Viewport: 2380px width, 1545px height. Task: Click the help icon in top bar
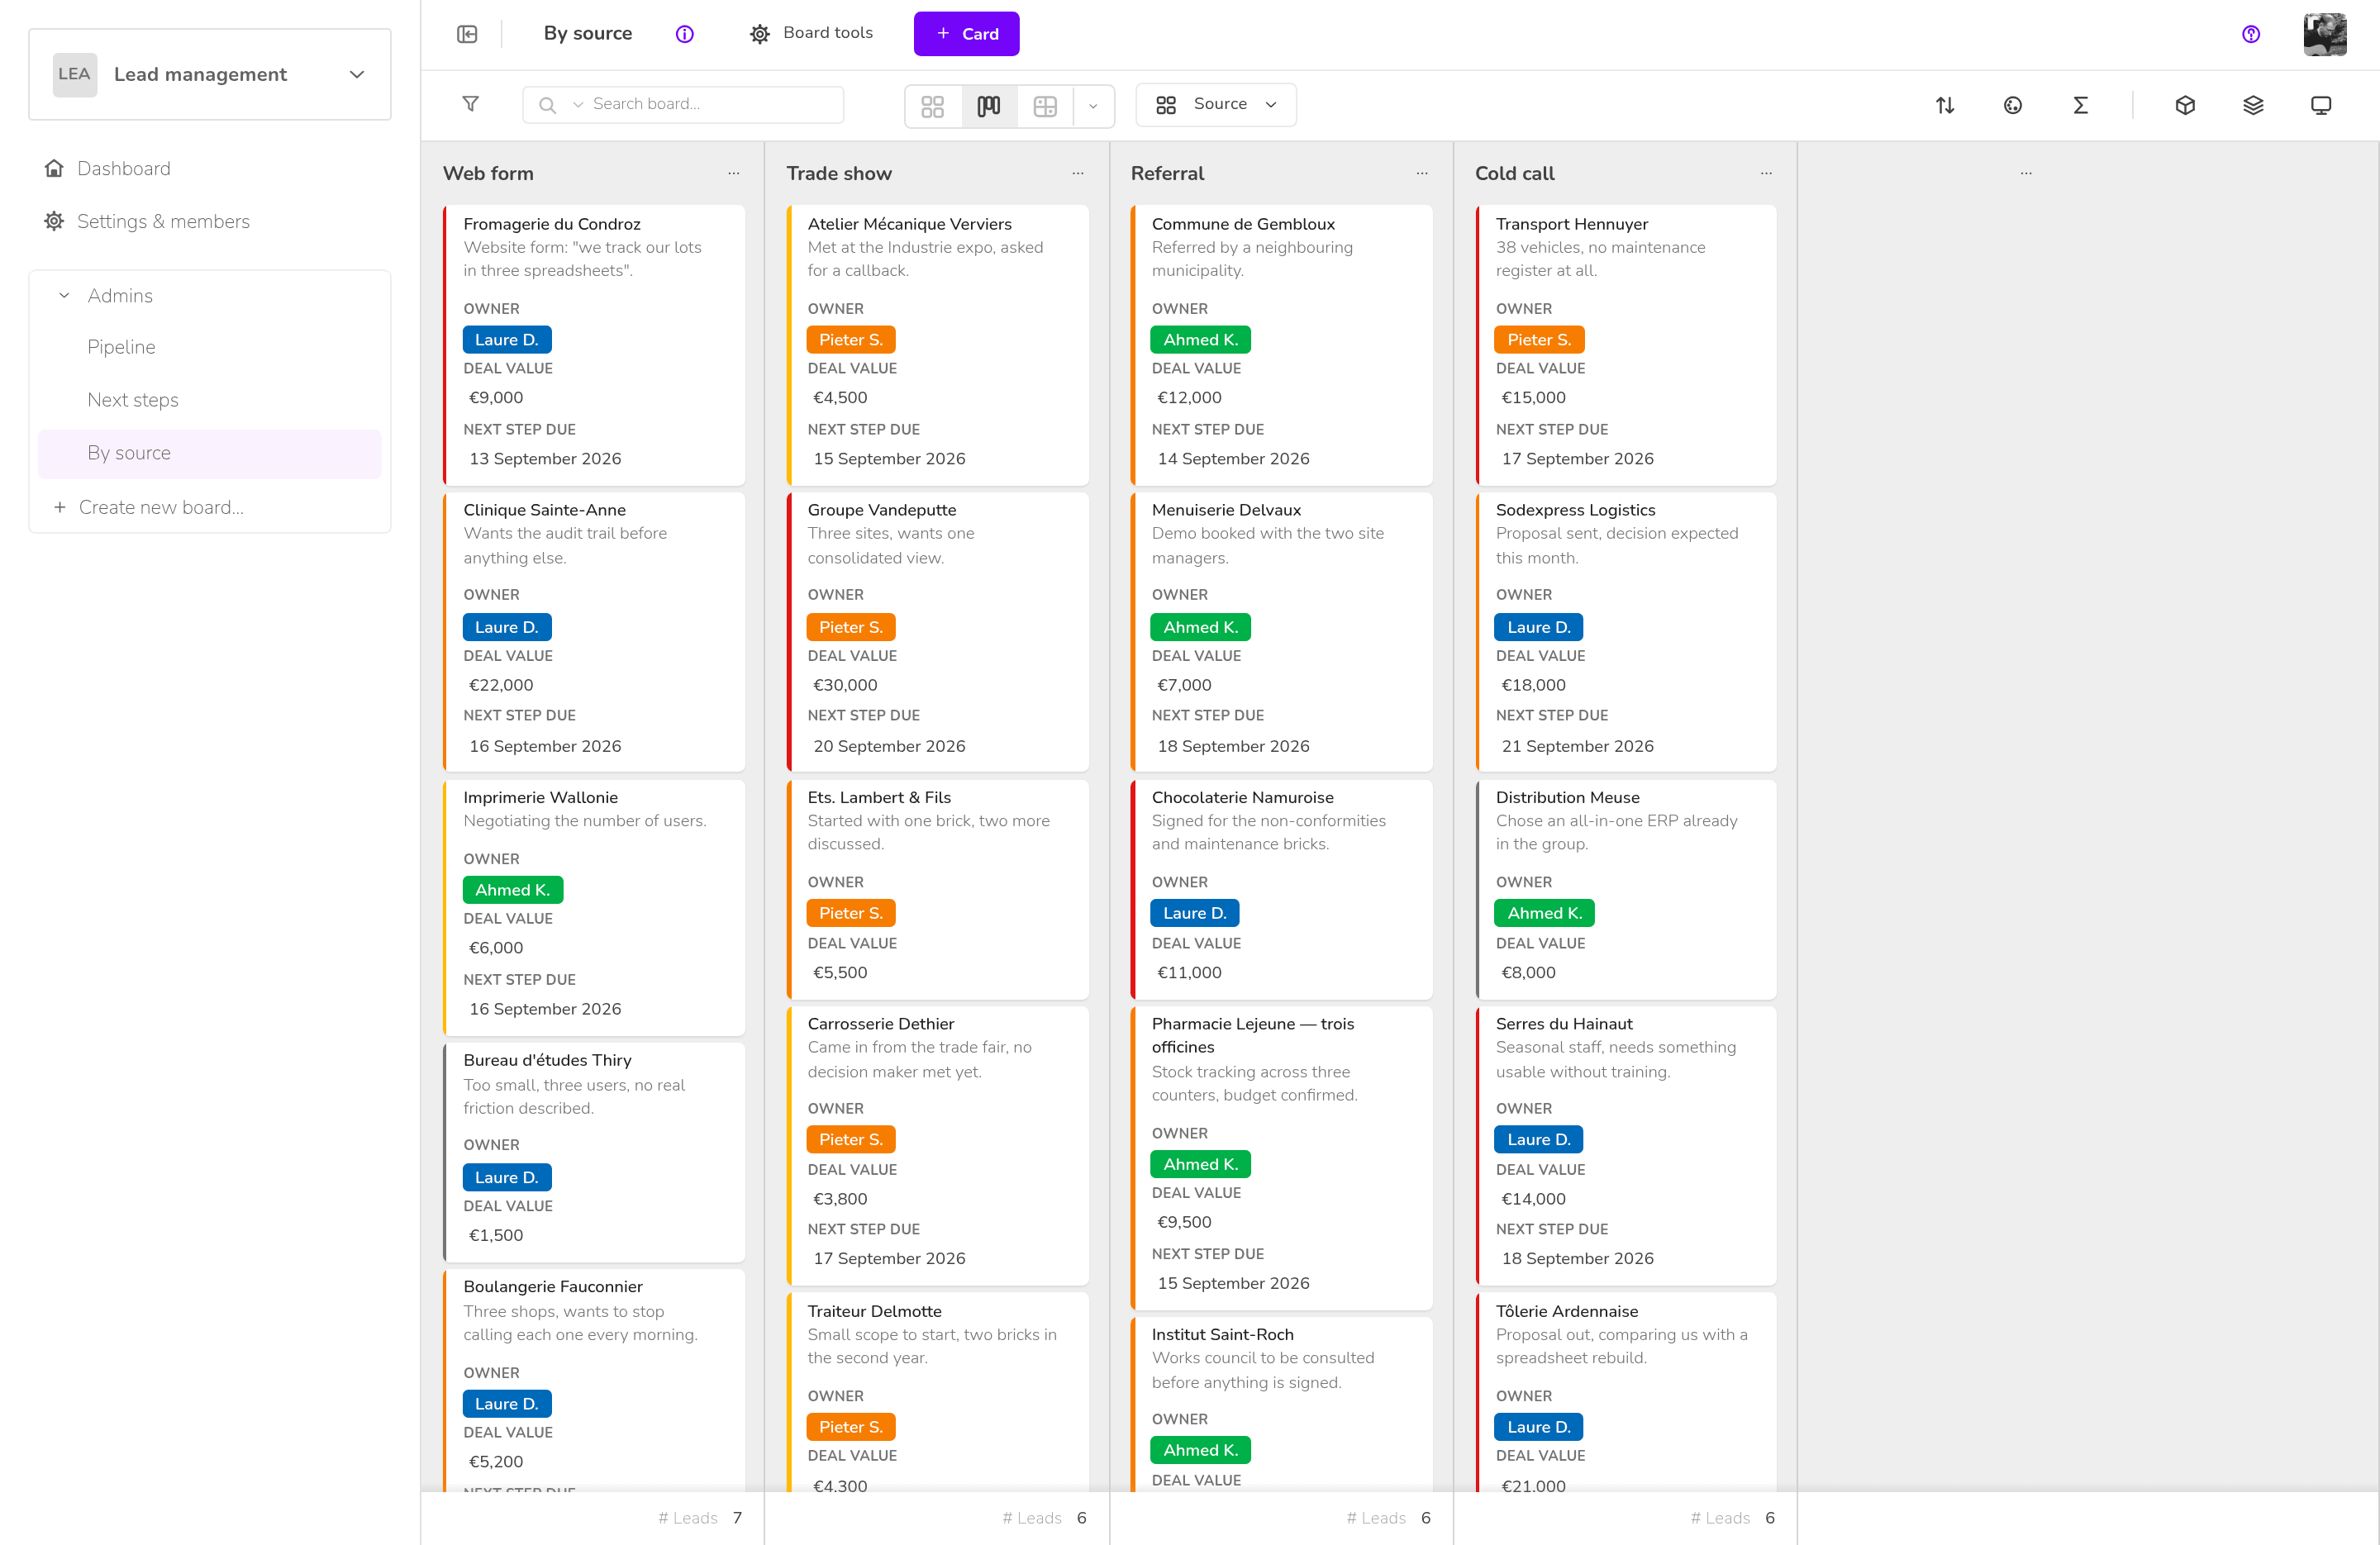pyautogui.click(x=2251, y=34)
